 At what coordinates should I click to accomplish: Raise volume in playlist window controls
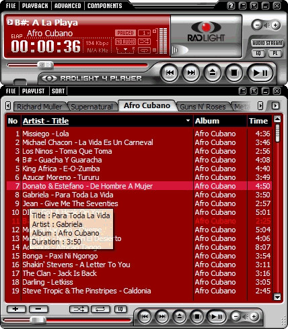tap(254, 316)
